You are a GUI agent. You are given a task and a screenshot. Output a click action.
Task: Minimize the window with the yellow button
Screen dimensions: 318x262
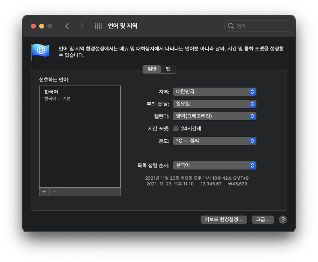click(42, 26)
